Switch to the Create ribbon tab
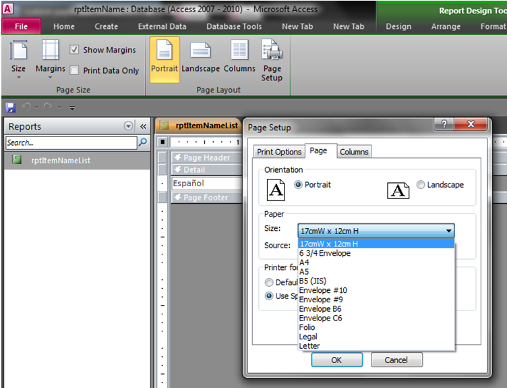 click(x=106, y=26)
